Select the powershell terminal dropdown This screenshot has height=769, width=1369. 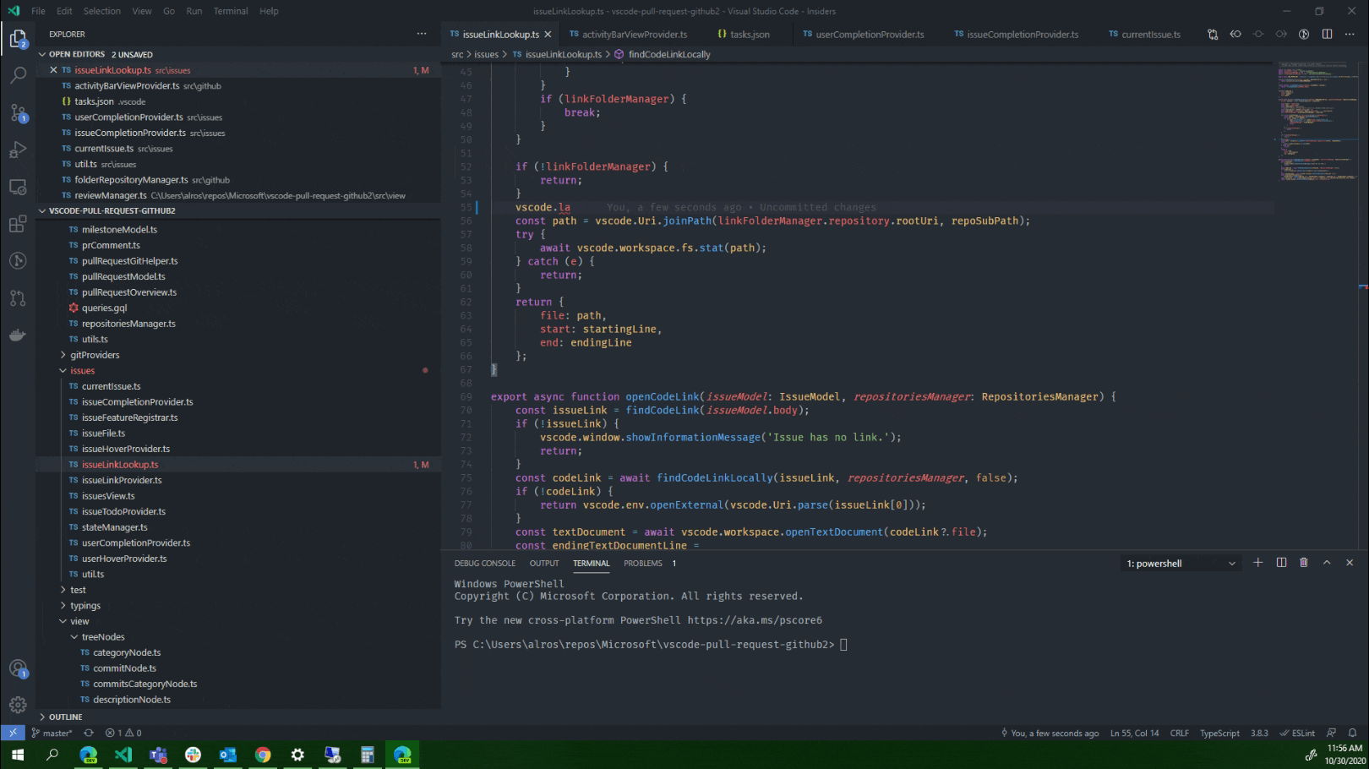[1181, 564]
